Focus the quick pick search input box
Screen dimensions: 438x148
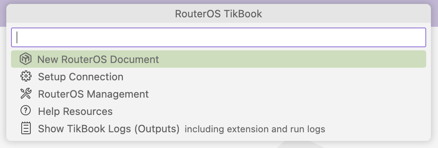point(219,37)
